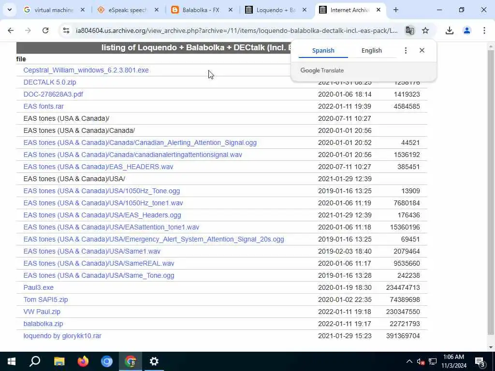Open the taskbar clock showing 1:06 AM

453,361
